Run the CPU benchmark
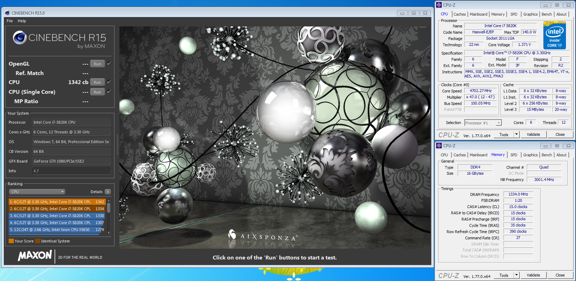The width and height of the screenshot is (576, 281). coord(98,82)
